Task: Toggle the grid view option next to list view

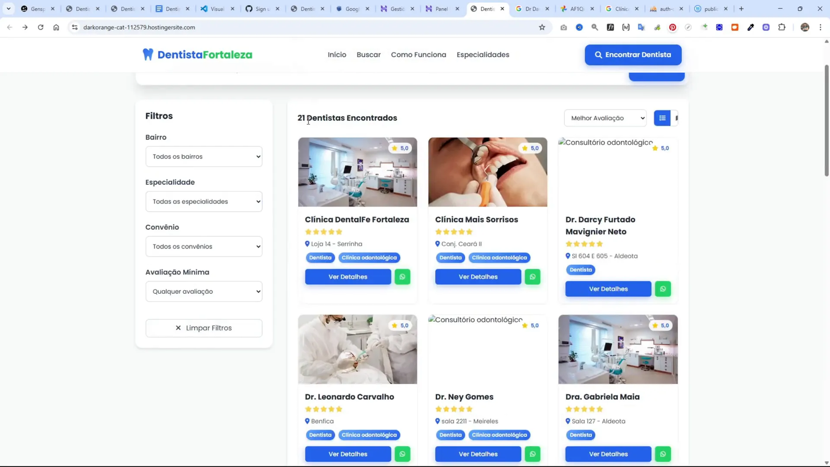Action: click(x=676, y=118)
